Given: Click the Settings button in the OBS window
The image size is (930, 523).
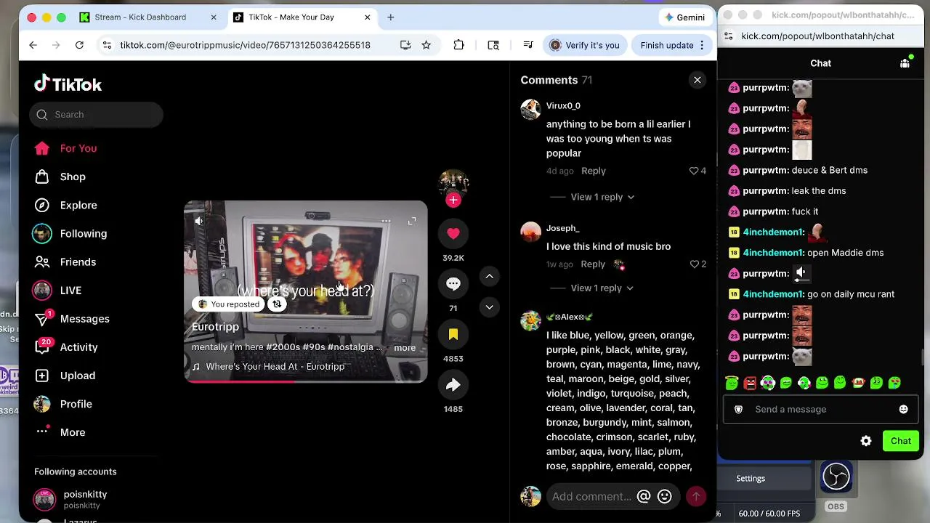Looking at the screenshot, I should pos(751,479).
